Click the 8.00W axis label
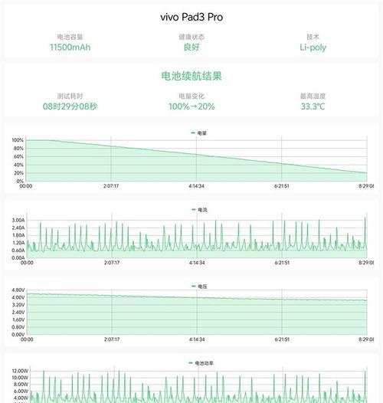The image size is (383, 403). tap(21, 385)
